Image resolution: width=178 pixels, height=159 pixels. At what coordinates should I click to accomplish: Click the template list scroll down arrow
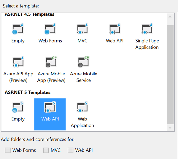(170, 128)
